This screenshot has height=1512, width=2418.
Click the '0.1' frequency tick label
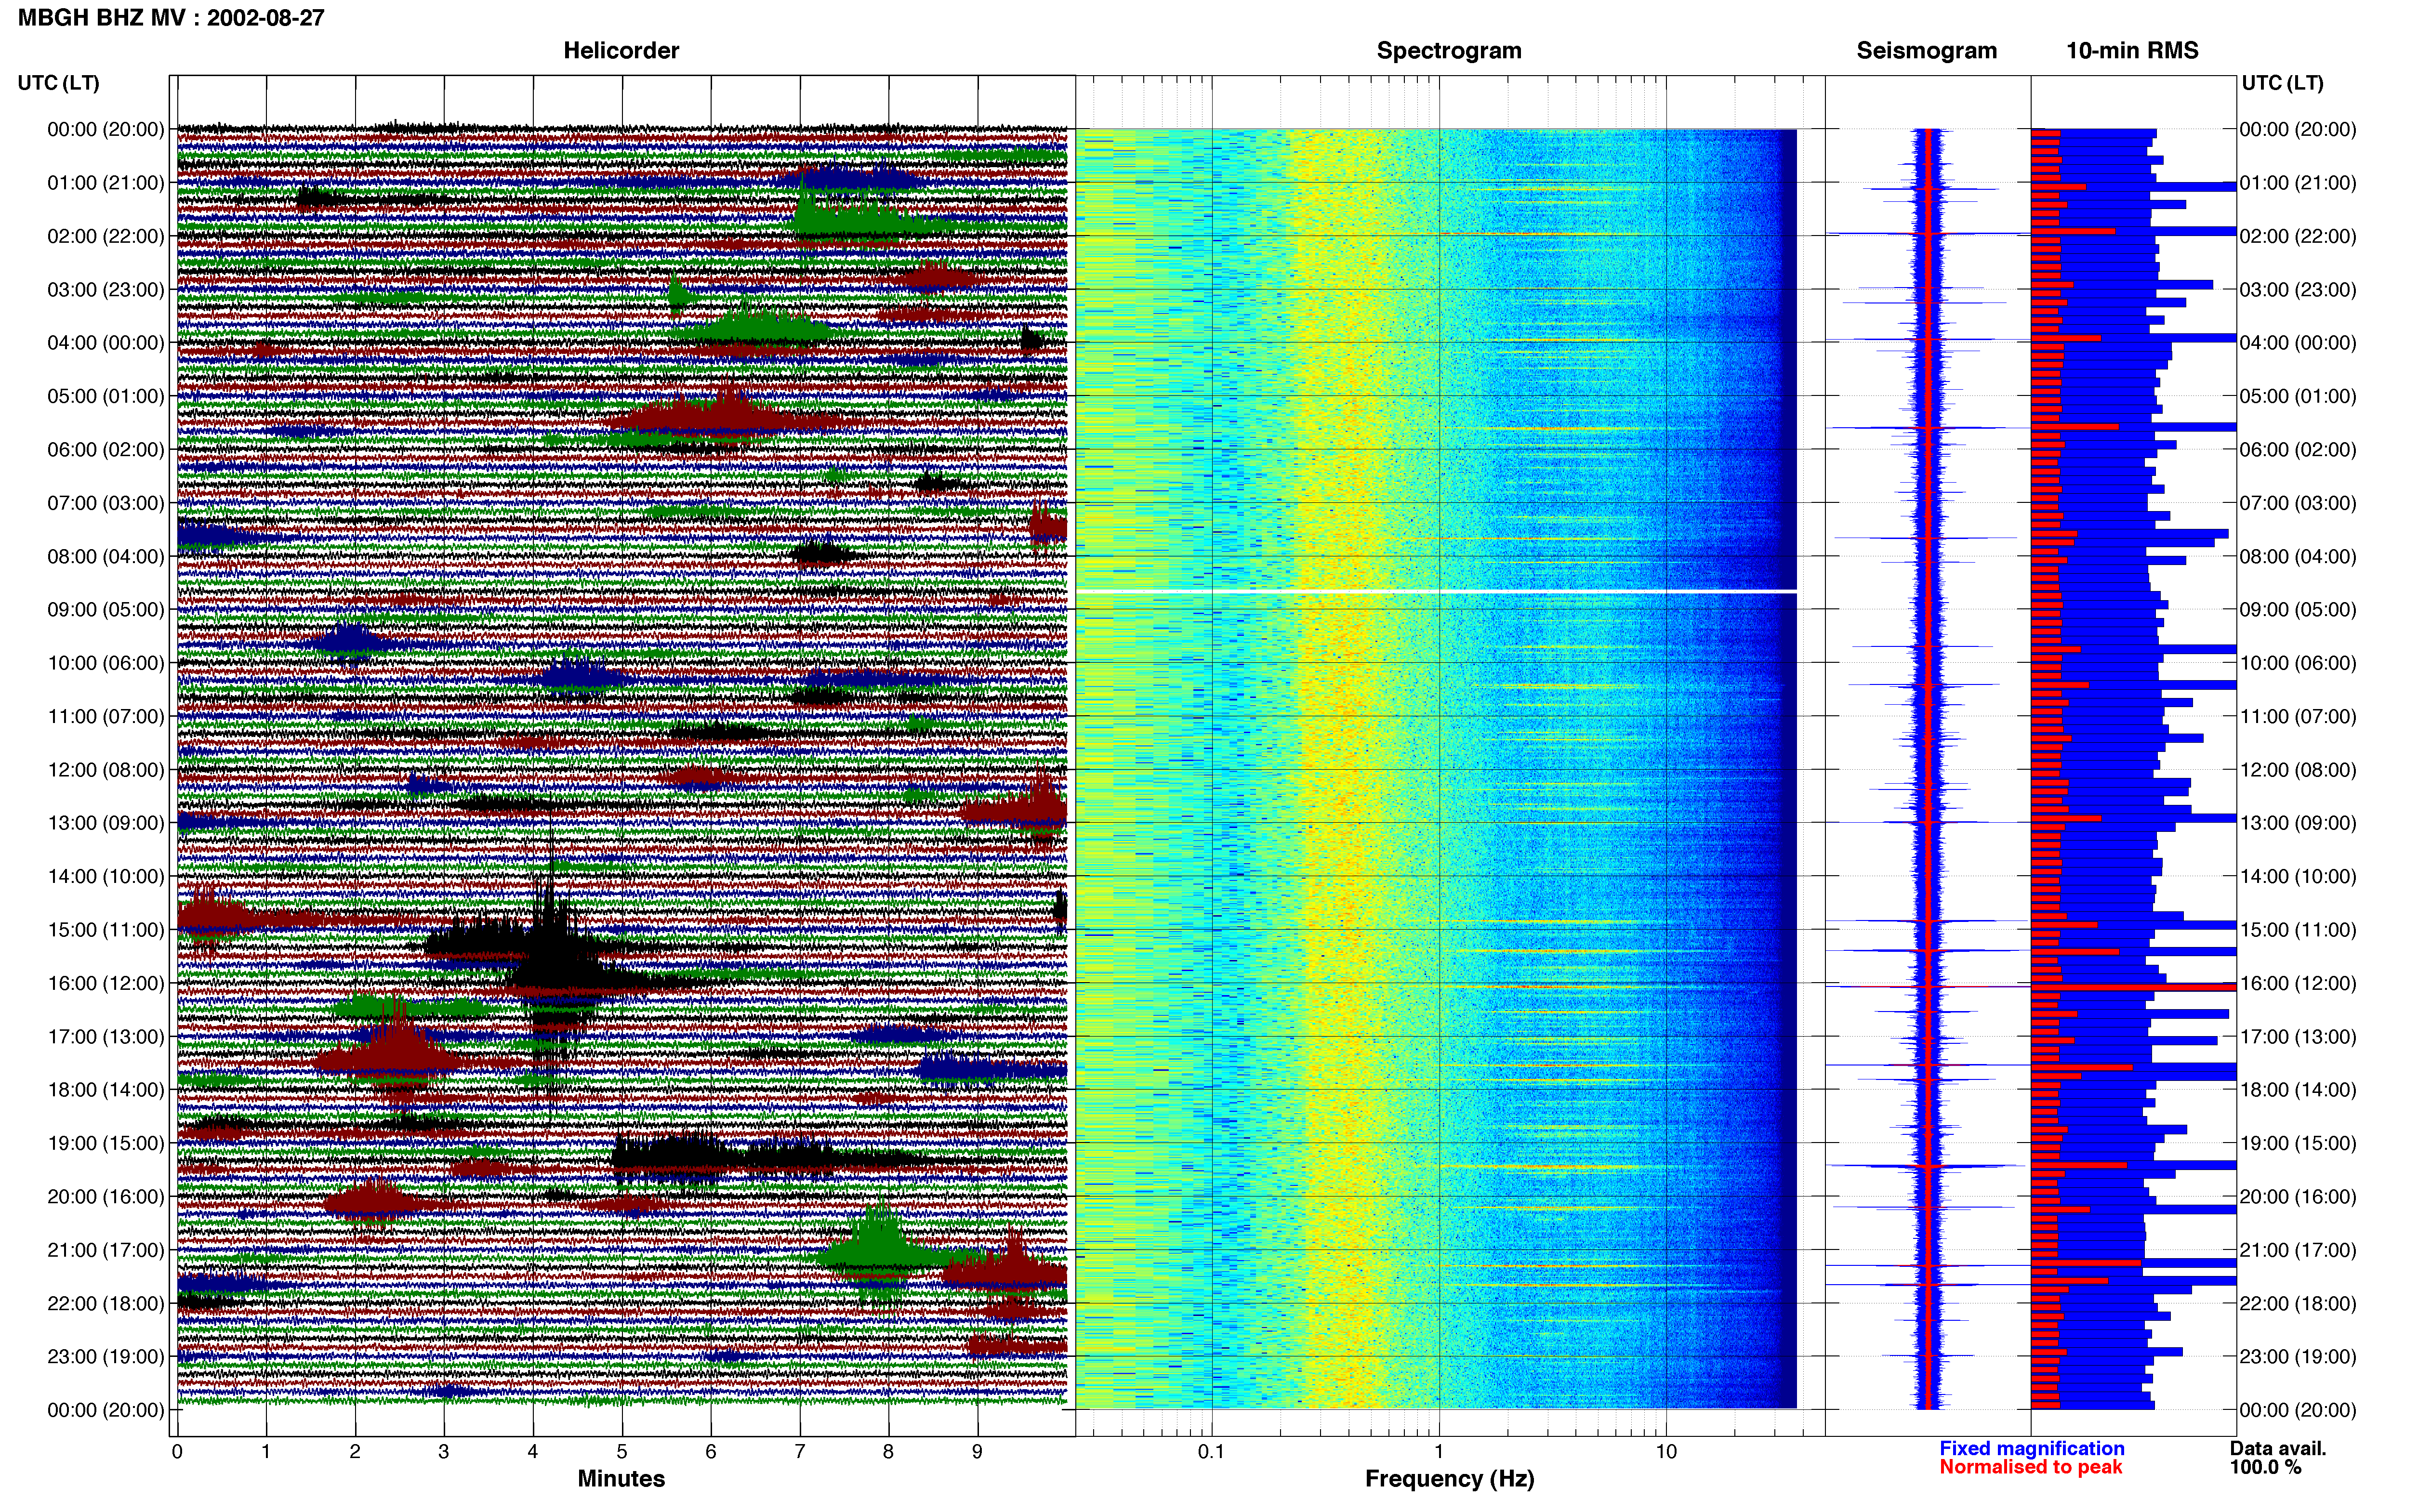(1211, 1452)
